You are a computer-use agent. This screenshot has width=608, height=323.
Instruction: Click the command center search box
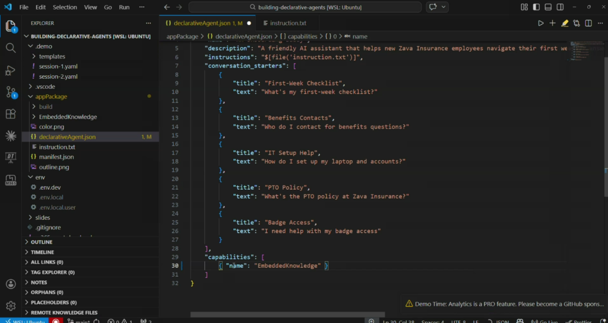pyautogui.click(x=305, y=7)
